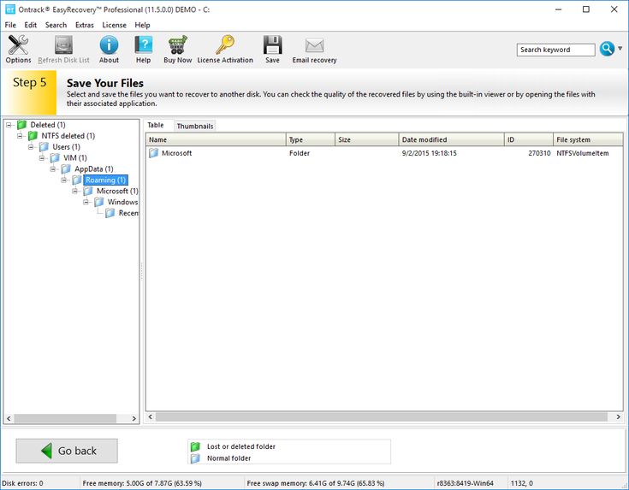Select the Recent tree folder
This screenshot has width=629, height=490.
tap(128, 213)
